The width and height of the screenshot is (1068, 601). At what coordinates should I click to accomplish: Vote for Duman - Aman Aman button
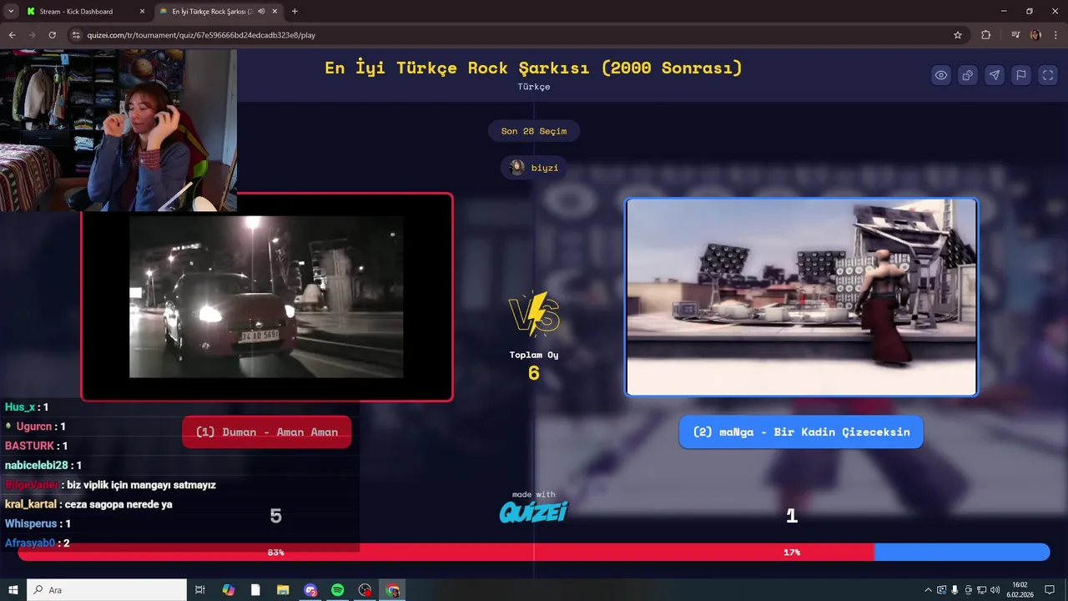[266, 432]
